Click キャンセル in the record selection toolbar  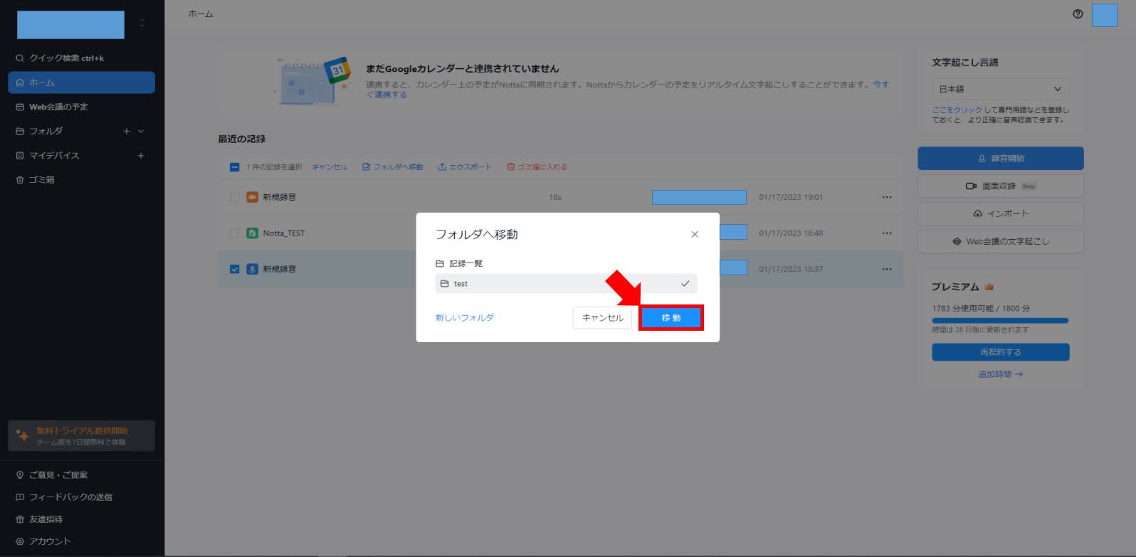point(330,167)
